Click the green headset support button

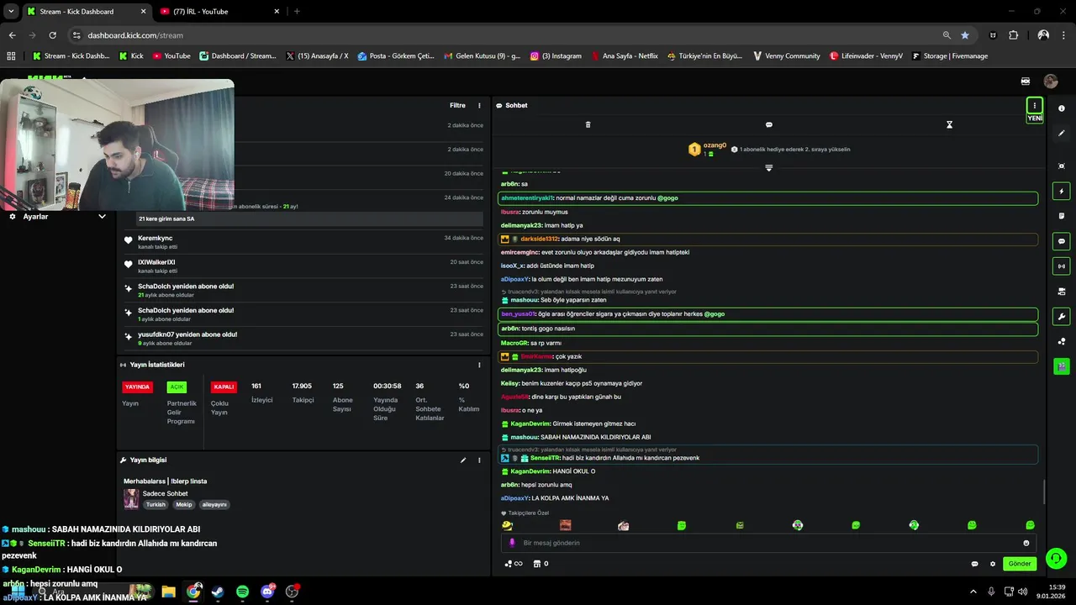click(x=1056, y=558)
